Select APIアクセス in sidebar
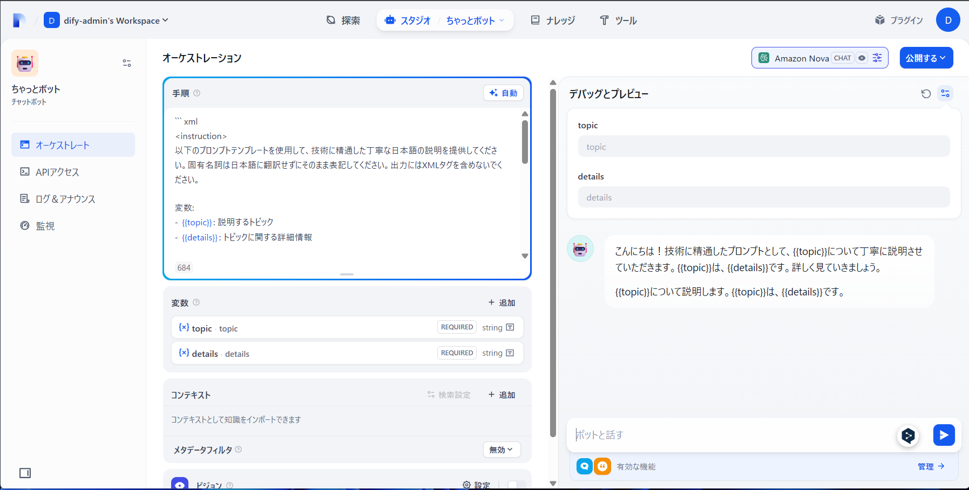This screenshot has height=490, width=969. pyautogui.click(x=73, y=172)
